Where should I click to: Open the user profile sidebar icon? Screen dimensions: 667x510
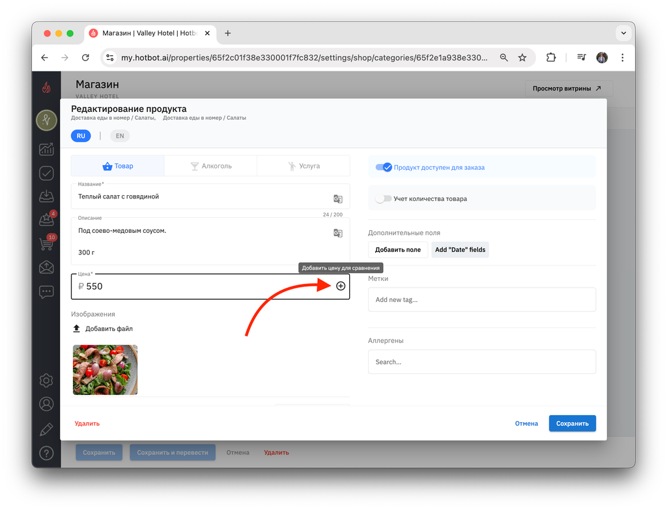[x=46, y=404]
